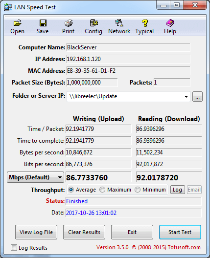Click the Log button next to throughput
Screen dimensions: 210x258
pyautogui.click(x=177, y=190)
